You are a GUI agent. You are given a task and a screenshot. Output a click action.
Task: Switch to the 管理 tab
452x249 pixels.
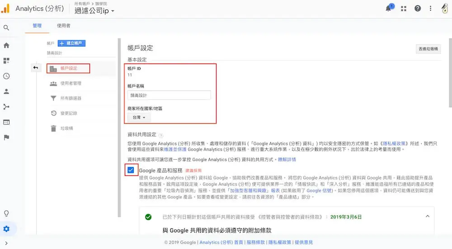(x=37, y=26)
